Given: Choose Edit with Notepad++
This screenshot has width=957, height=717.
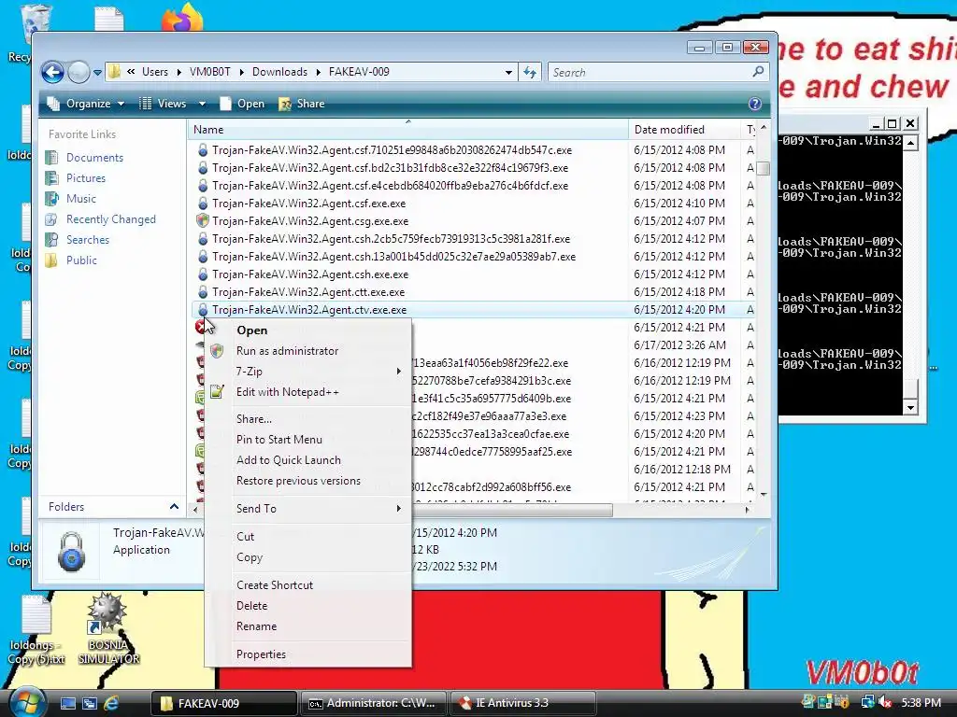Looking at the screenshot, I should 308,392.
